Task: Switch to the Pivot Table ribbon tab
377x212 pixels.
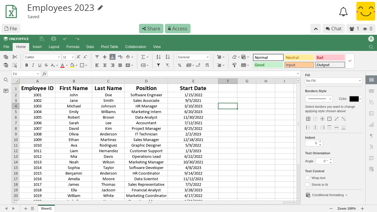Action: click(x=109, y=47)
